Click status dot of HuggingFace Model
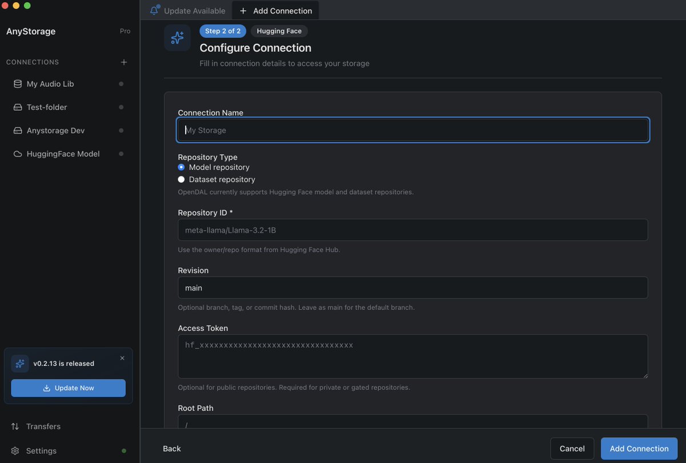The height and width of the screenshot is (463, 686). tap(121, 154)
